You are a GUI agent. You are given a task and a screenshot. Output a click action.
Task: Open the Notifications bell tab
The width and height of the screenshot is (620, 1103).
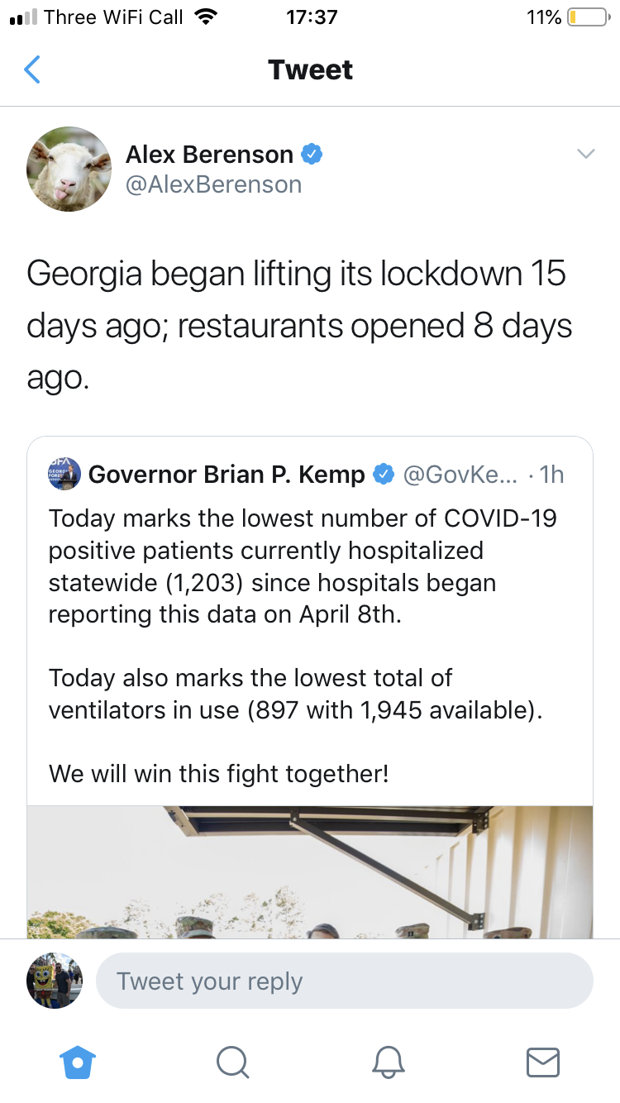pyautogui.click(x=388, y=1062)
